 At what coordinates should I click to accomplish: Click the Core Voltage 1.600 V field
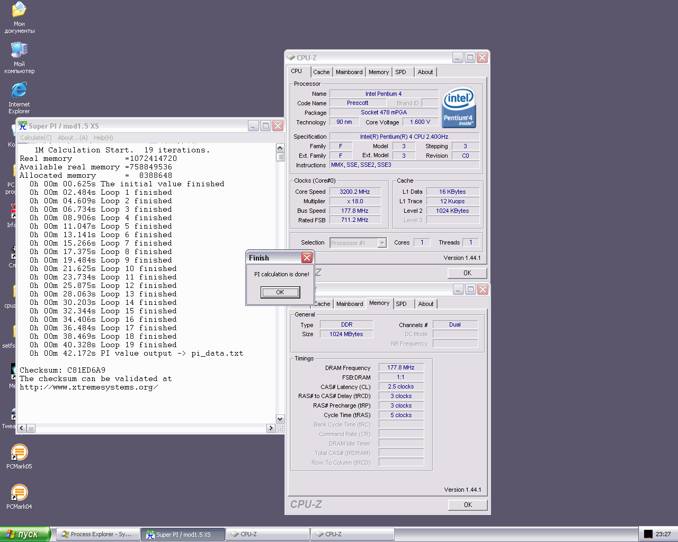tap(420, 122)
